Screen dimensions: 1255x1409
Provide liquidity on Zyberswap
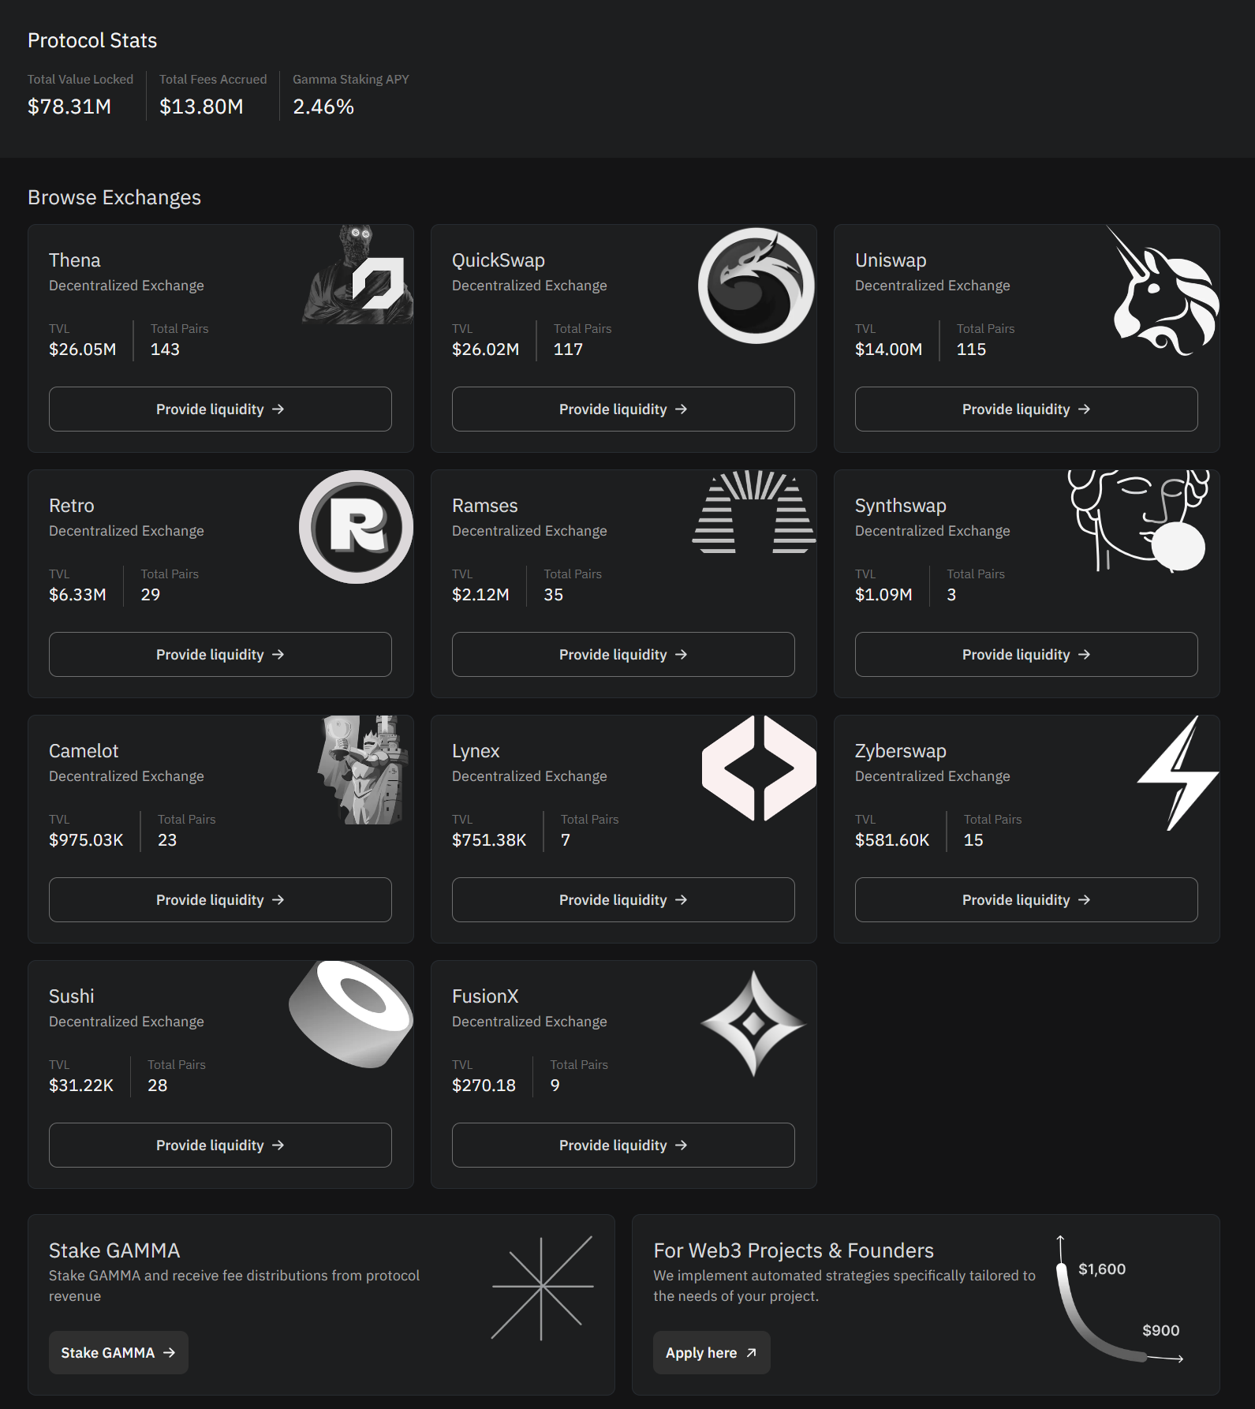[1026, 899]
